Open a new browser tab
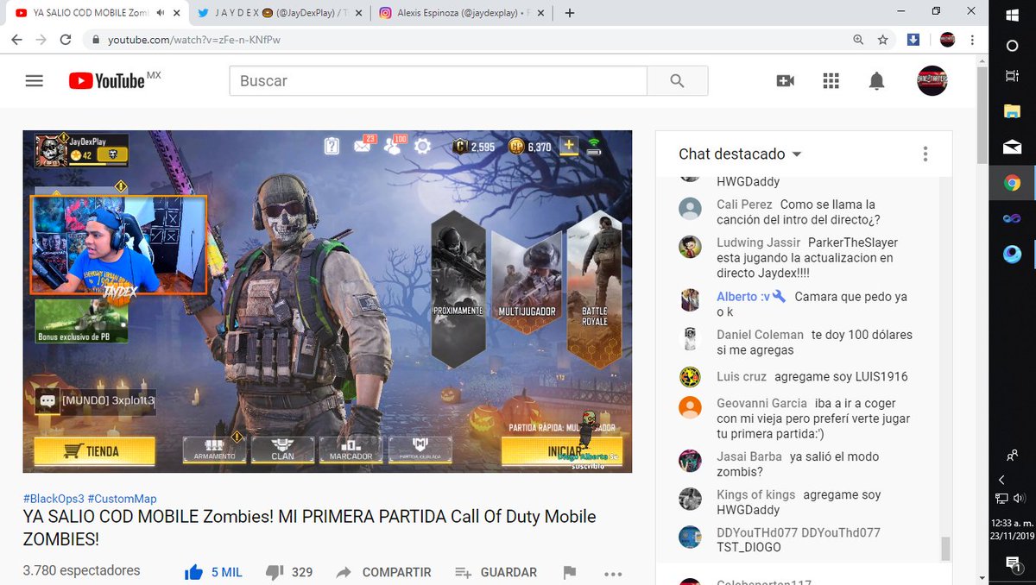The width and height of the screenshot is (1036, 585). click(x=569, y=13)
